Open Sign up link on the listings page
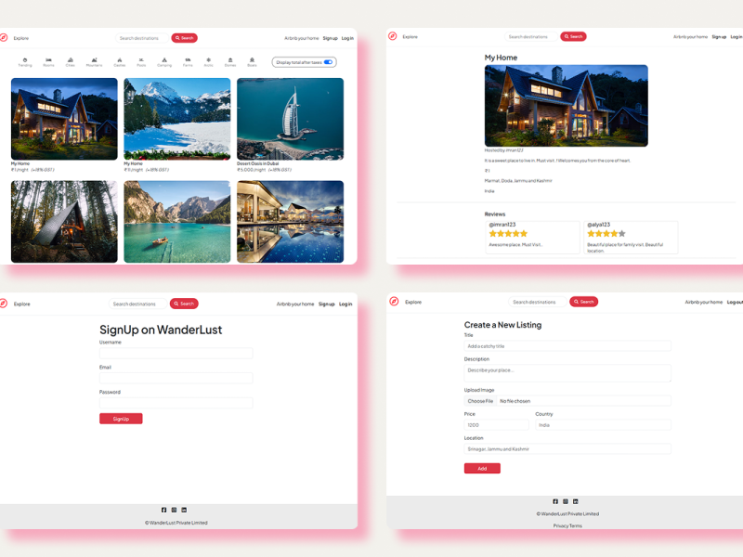Viewport: 743px width, 557px height. tap(330, 38)
